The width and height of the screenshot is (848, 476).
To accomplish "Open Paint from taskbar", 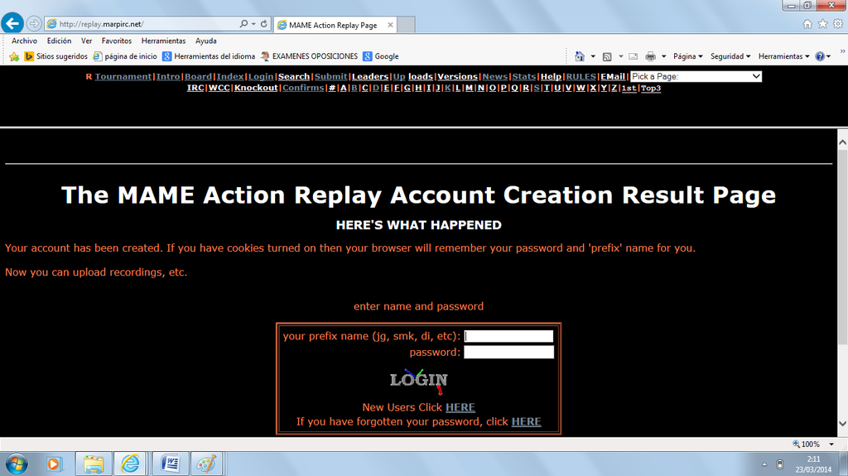I will tap(206, 464).
